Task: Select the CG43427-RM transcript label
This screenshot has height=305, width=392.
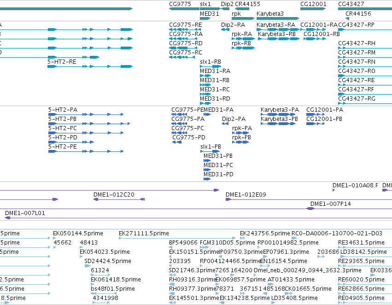Action: click(357, 52)
